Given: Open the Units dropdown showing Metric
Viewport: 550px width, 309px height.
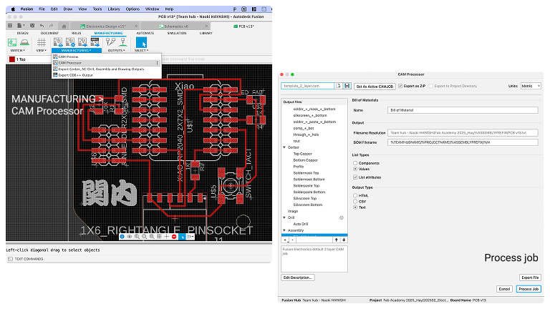Looking at the screenshot, I should (531, 86).
